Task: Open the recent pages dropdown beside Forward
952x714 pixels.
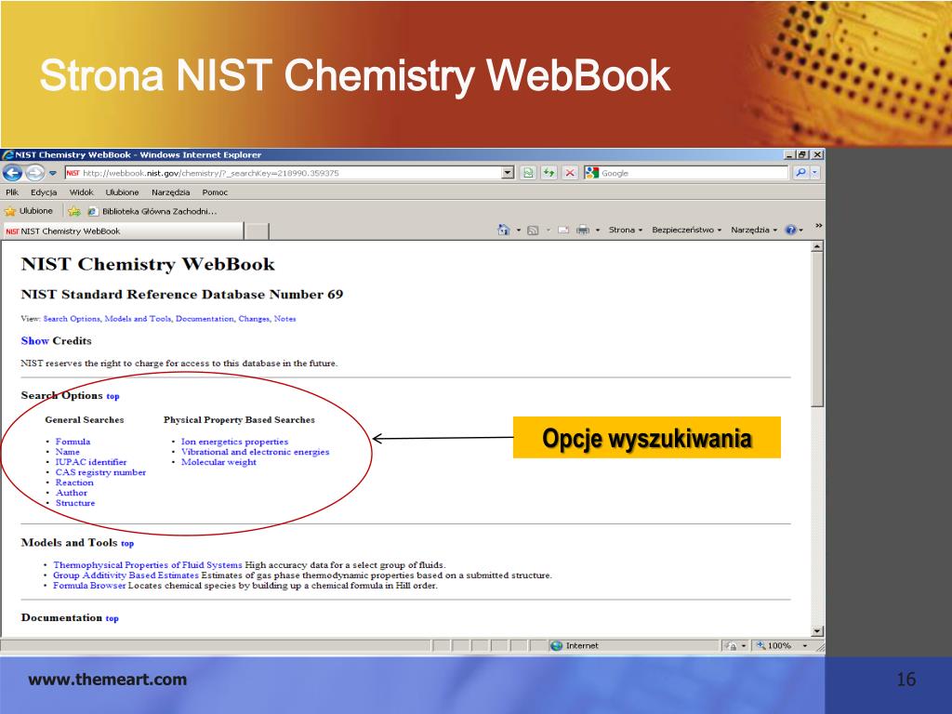Action: [x=53, y=173]
